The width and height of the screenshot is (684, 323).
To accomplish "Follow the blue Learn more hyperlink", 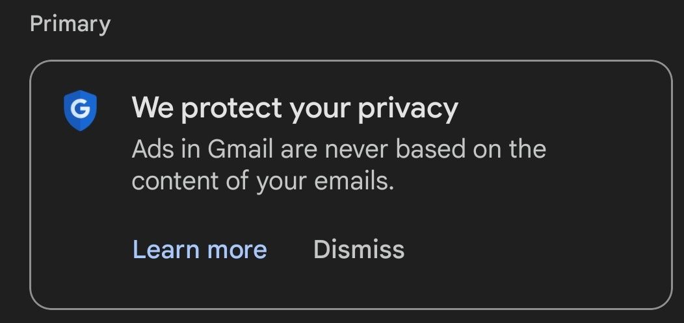I will click(x=200, y=250).
